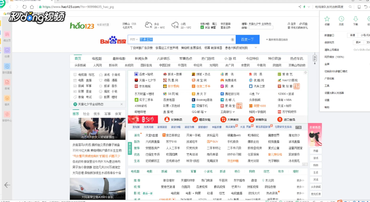Click the left sidebar back arrow icon
This screenshot has width=370, height=202.
7,185
